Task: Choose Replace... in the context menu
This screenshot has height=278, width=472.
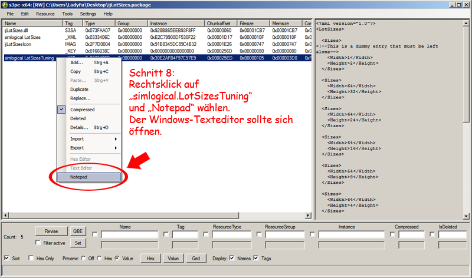Action: 89,98
